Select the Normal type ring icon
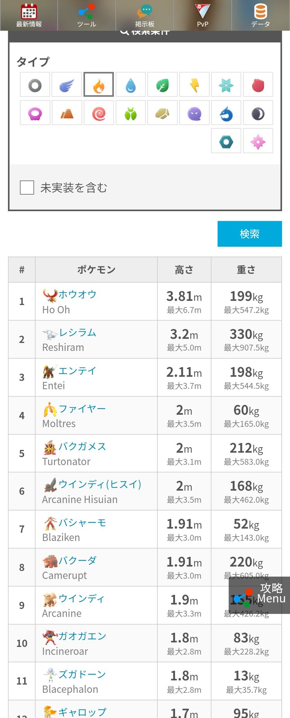 tap(35, 85)
